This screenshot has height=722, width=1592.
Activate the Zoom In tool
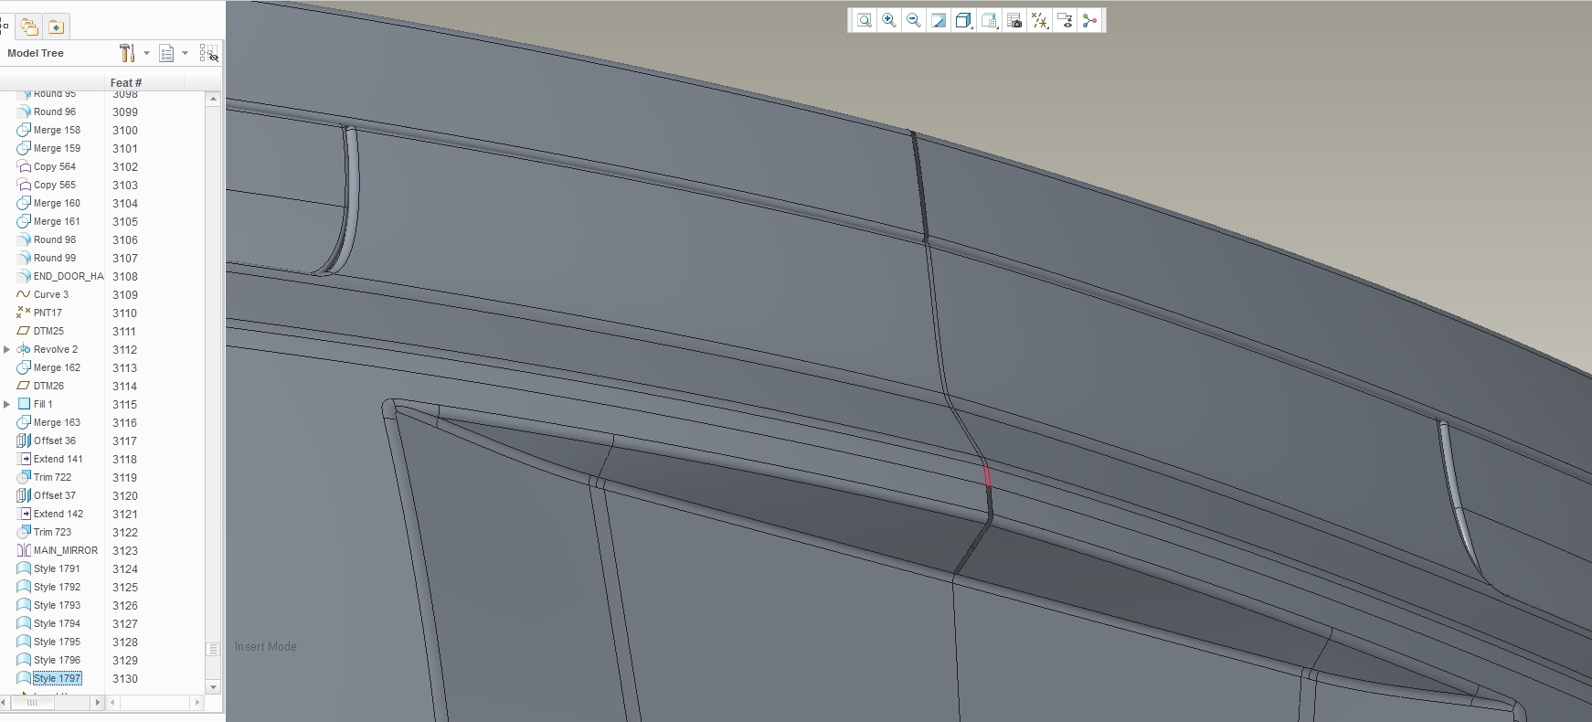888,20
